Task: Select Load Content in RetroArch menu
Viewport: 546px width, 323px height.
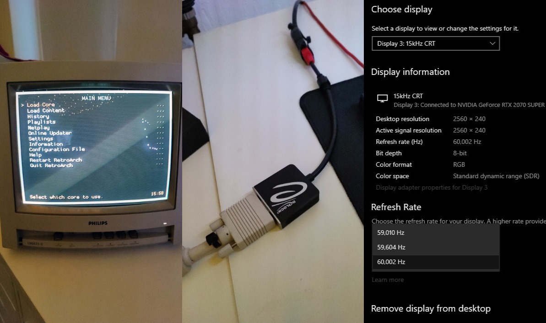Action: click(x=46, y=111)
